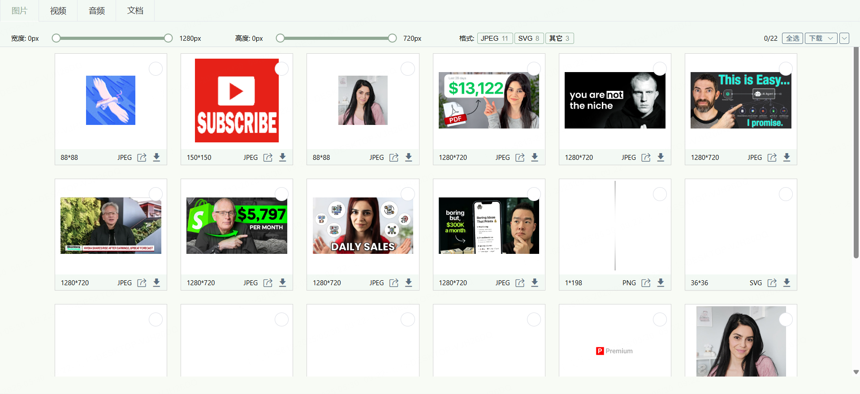Download the Bloomberg news thumbnail
860x394 pixels.
coord(156,283)
